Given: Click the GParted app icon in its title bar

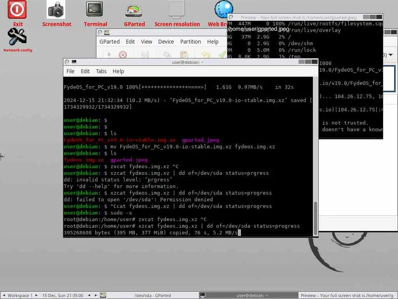Looking at the screenshot, I should tap(107, 32).
